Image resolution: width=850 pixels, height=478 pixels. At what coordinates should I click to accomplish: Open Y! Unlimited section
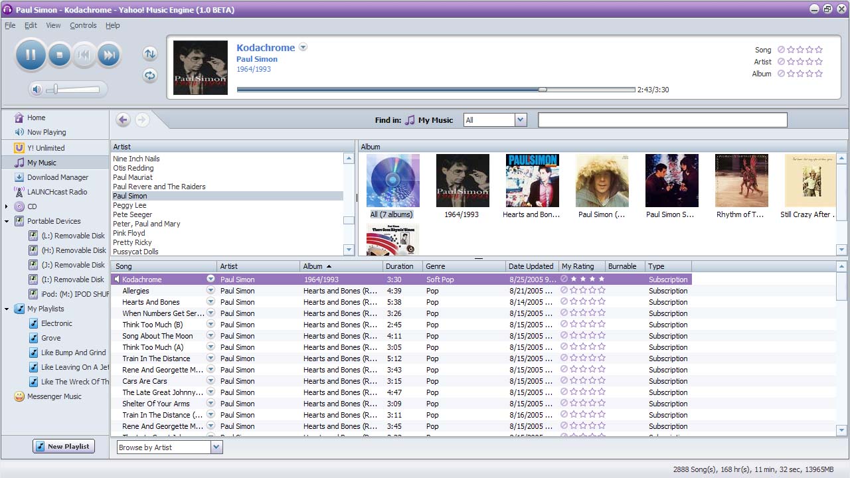click(x=46, y=148)
